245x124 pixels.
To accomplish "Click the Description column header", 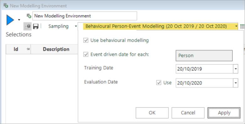I will (56, 49).
